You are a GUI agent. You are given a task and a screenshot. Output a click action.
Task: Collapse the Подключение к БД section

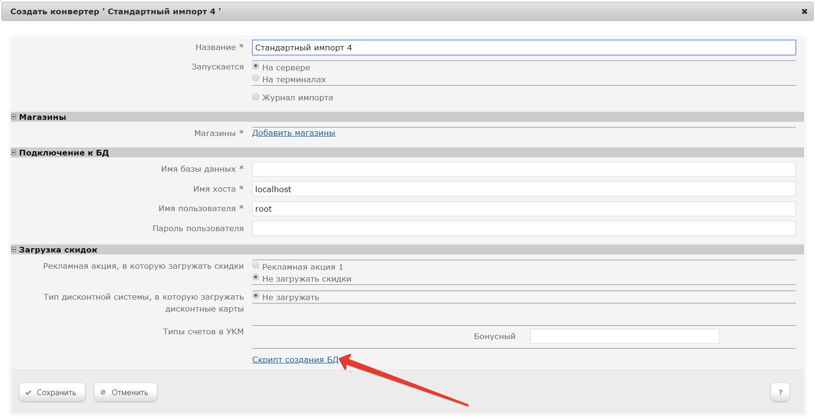pos(14,153)
